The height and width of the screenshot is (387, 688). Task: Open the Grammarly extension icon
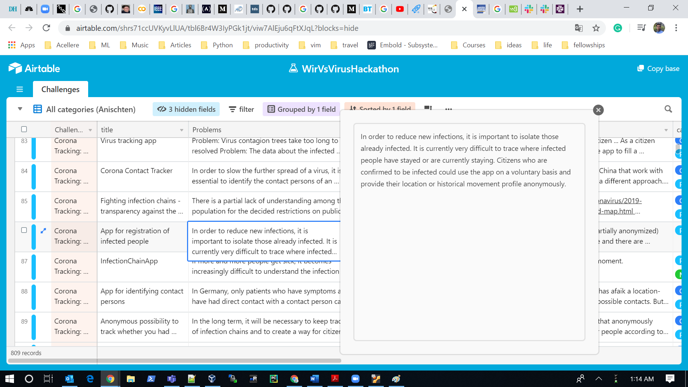[618, 28]
